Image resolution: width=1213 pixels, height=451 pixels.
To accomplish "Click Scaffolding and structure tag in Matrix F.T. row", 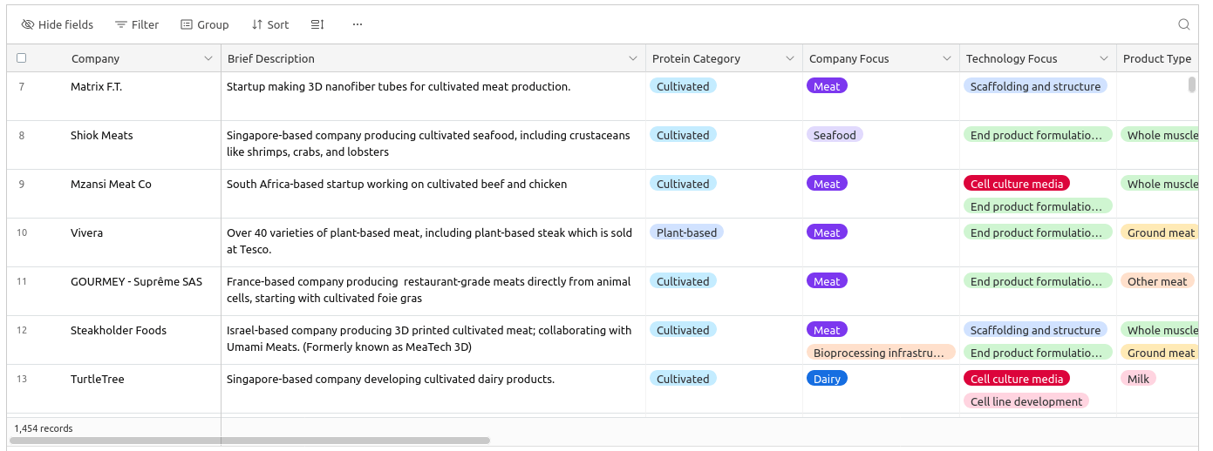I will (x=1035, y=86).
